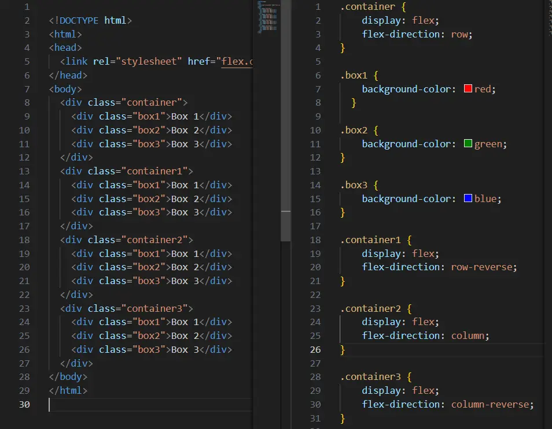Open the blue color swatch picker
552x429 pixels.
click(468, 198)
